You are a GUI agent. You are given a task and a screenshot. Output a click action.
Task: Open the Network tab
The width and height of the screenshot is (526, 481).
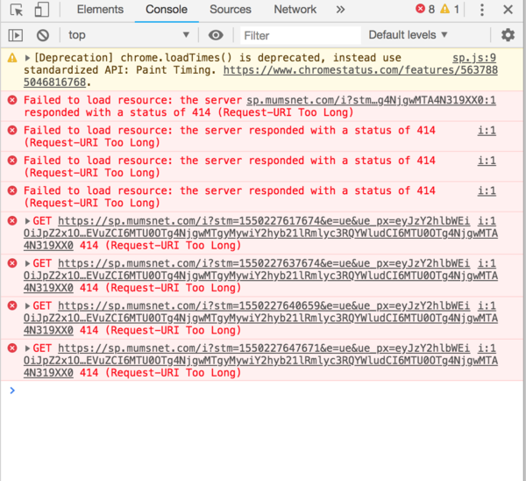click(295, 10)
